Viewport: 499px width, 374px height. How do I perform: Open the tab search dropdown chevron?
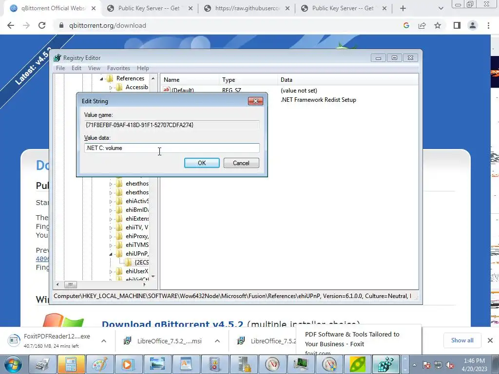pyautogui.click(x=441, y=9)
